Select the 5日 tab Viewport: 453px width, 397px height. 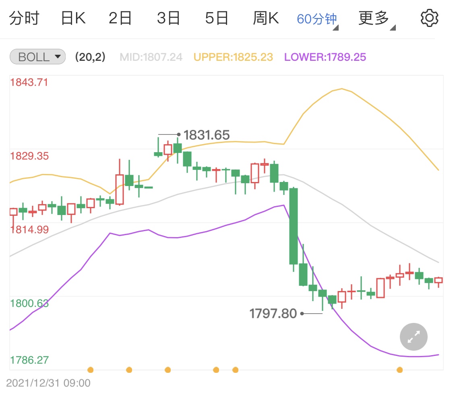(217, 19)
